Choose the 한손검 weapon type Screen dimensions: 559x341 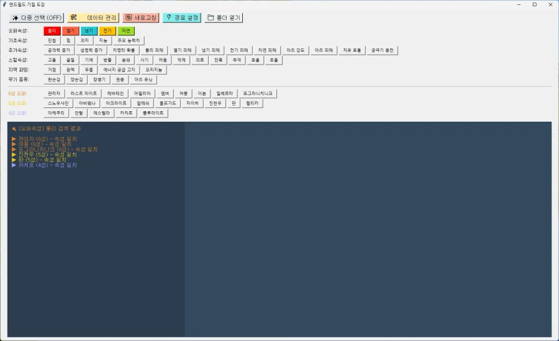click(x=55, y=80)
